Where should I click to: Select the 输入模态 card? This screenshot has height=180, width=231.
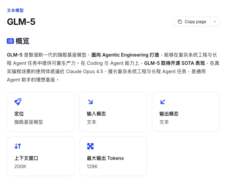(x=113, y=112)
